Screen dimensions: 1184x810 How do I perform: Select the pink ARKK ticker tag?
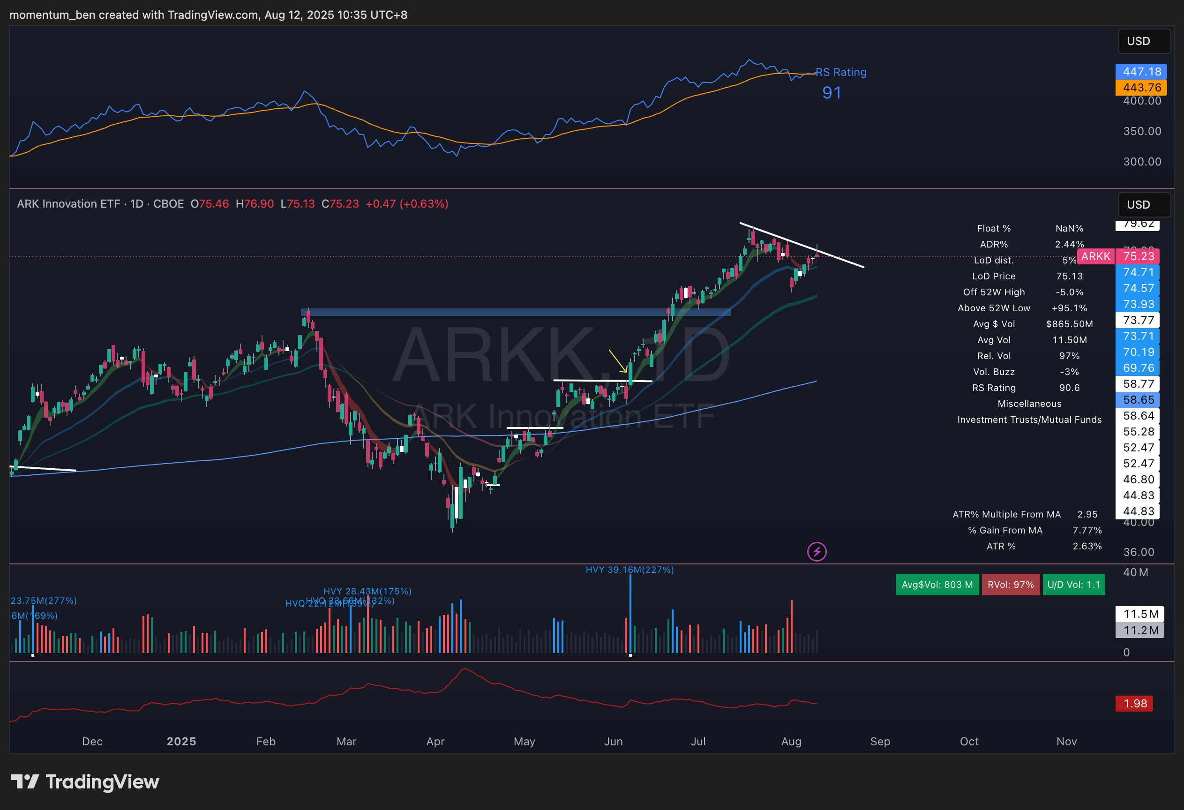point(1095,256)
